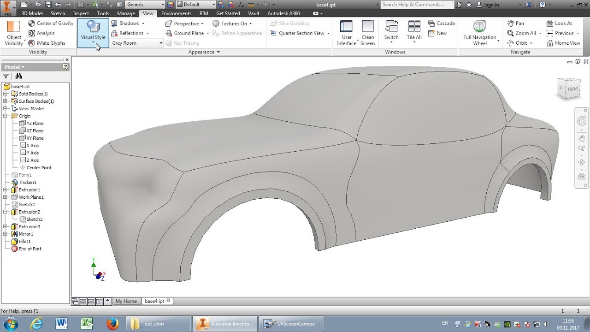Click the Sign In link

click(491, 5)
